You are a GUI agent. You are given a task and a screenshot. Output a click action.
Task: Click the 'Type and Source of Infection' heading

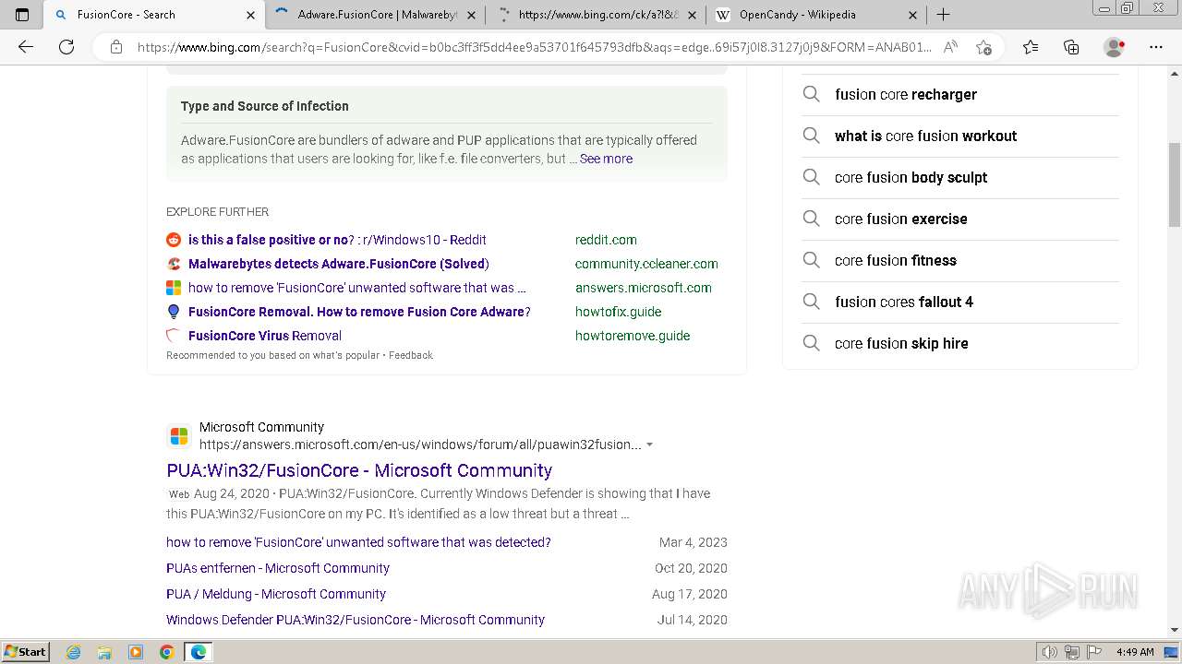265,106
